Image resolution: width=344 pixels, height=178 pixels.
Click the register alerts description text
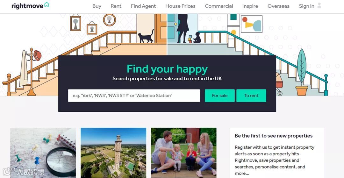275,160
